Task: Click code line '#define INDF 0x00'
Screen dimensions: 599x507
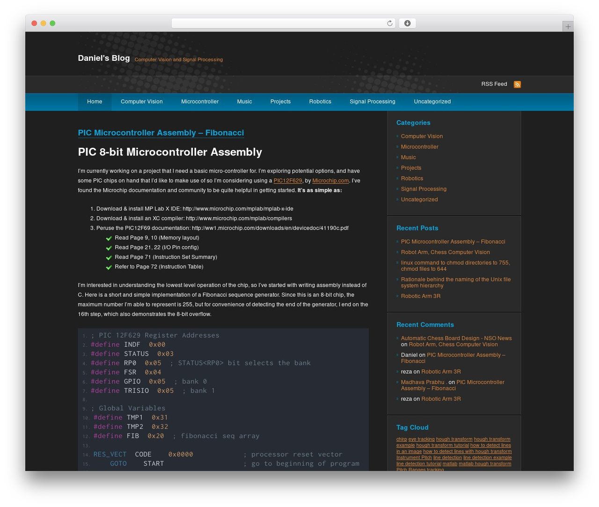Action: [x=128, y=345]
